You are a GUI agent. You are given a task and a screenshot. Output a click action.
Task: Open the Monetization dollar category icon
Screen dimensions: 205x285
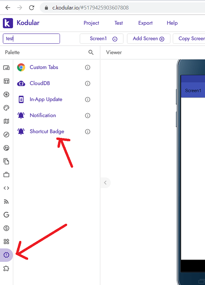click(x=6, y=228)
